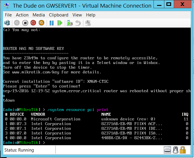Open the Media menu

coord(39,15)
